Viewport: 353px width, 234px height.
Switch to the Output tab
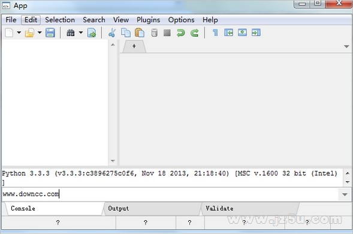[152, 209]
